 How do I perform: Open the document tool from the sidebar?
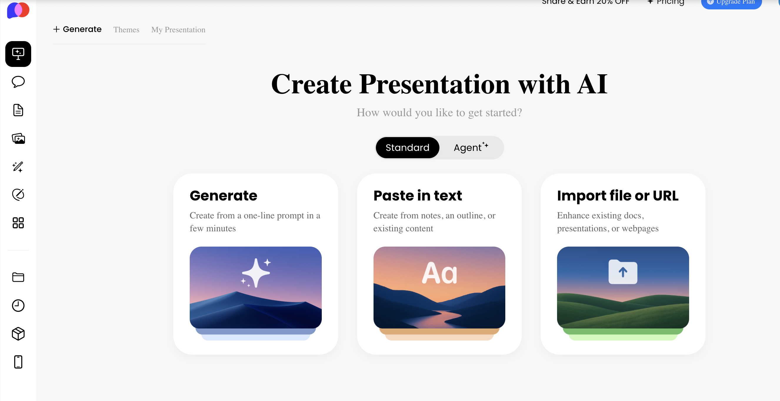[x=18, y=110]
